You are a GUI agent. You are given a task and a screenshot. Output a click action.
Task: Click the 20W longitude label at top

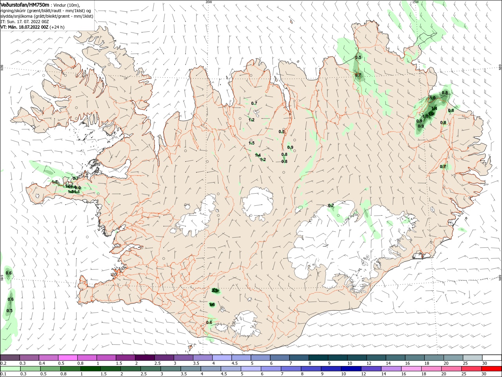(x=209, y=2)
